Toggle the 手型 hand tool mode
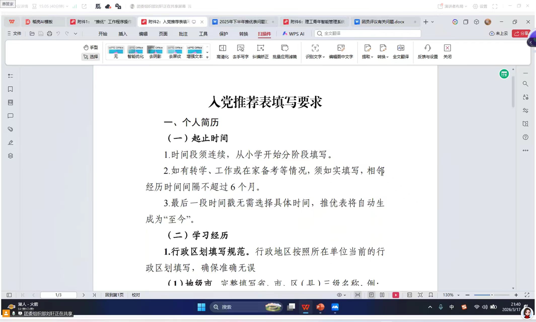This screenshot has height=322, width=536. [91, 47]
